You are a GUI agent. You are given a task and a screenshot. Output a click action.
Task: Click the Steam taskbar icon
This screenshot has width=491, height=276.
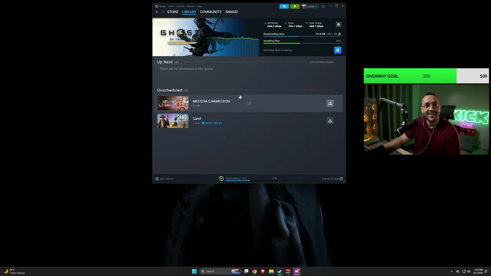tap(280, 271)
